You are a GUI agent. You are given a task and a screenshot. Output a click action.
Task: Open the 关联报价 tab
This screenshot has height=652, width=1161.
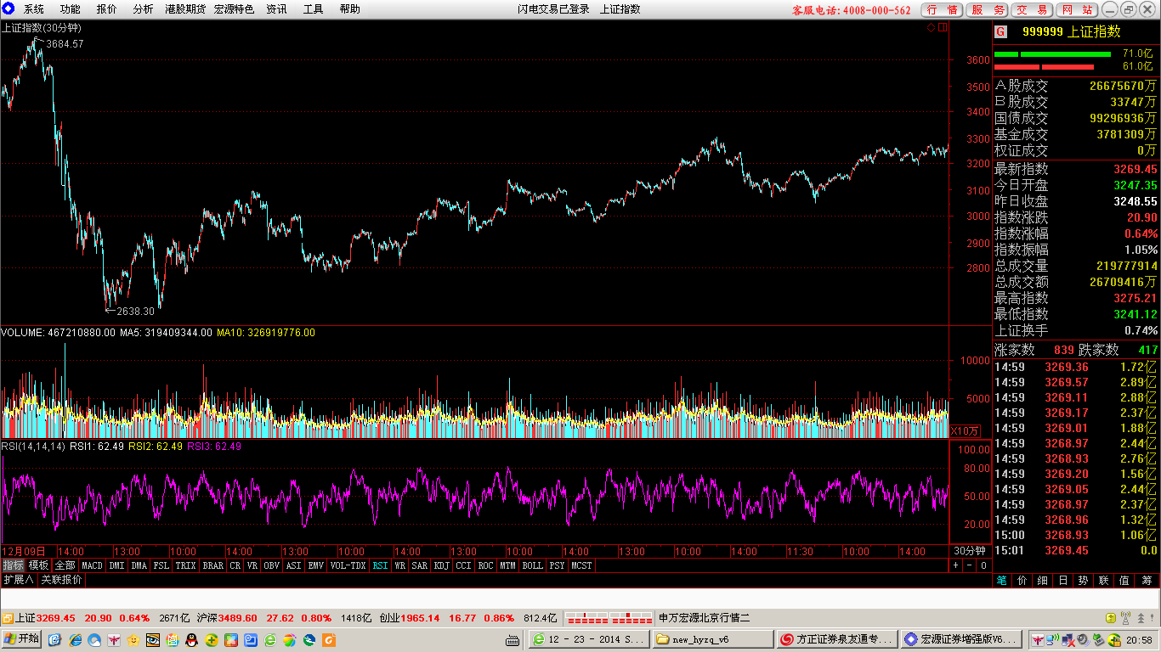point(61,580)
